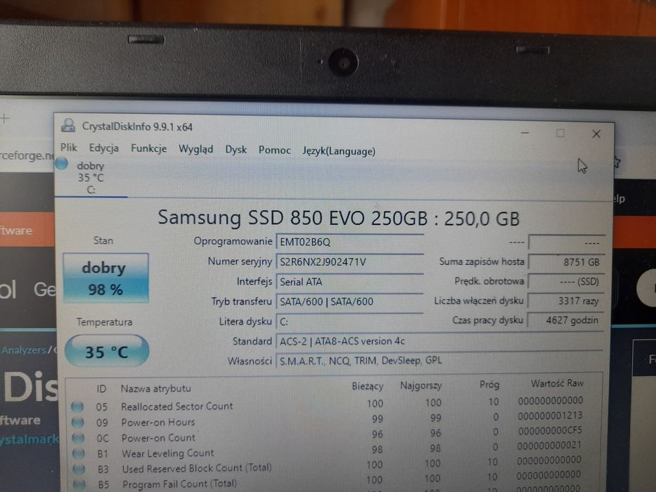The width and height of the screenshot is (656, 492).
Task: Open a new tab in the browser behind
Action: point(5,118)
